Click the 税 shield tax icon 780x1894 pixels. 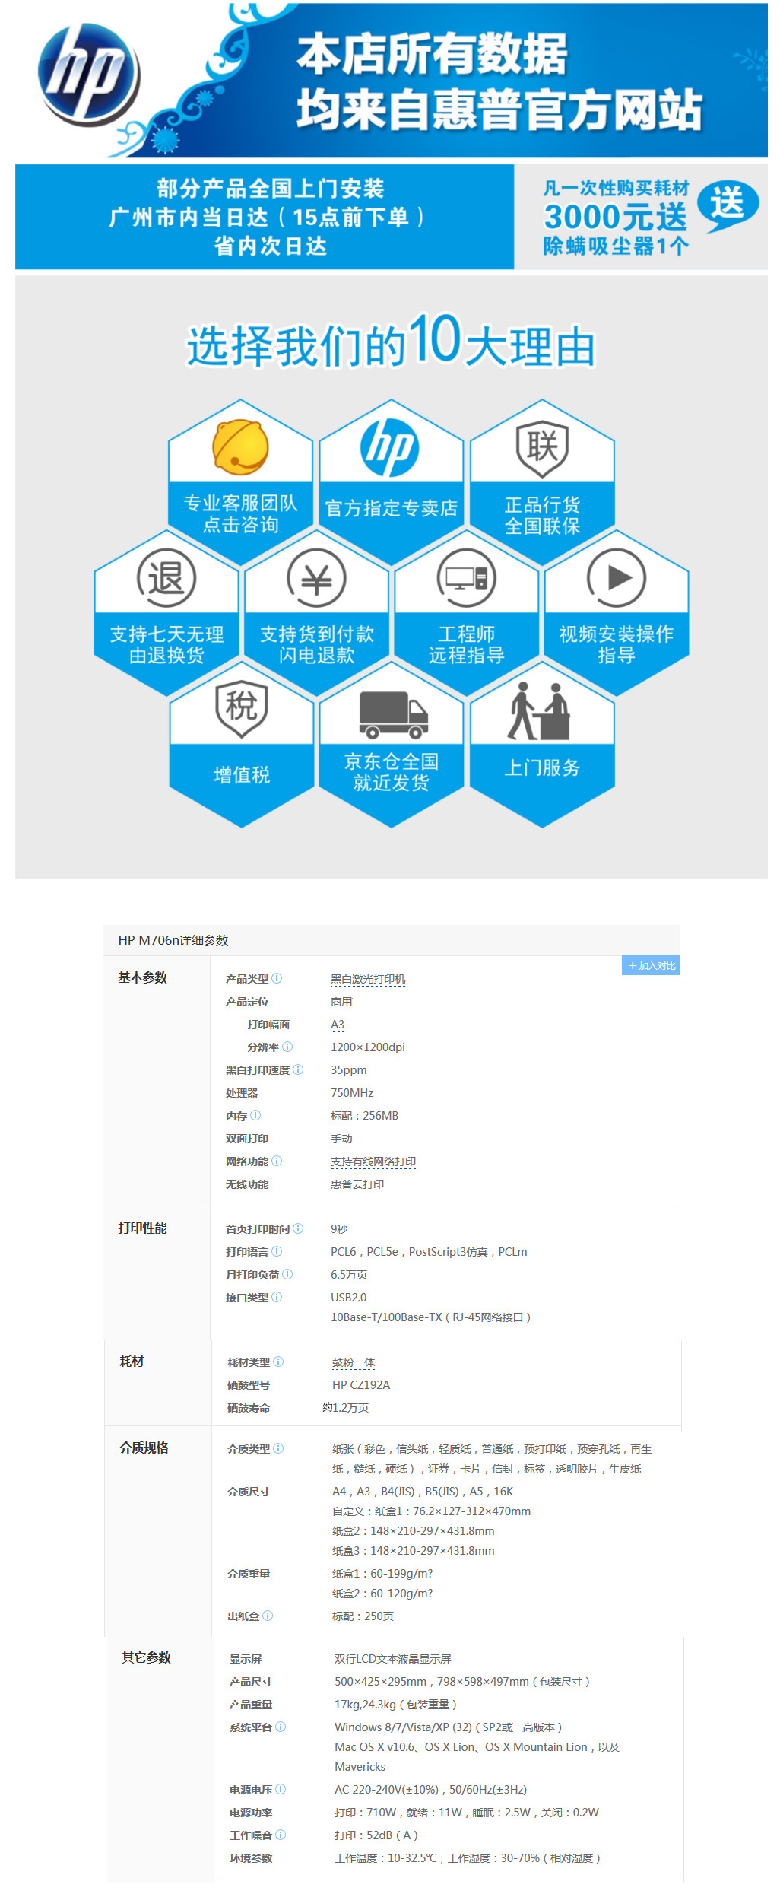tap(241, 709)
